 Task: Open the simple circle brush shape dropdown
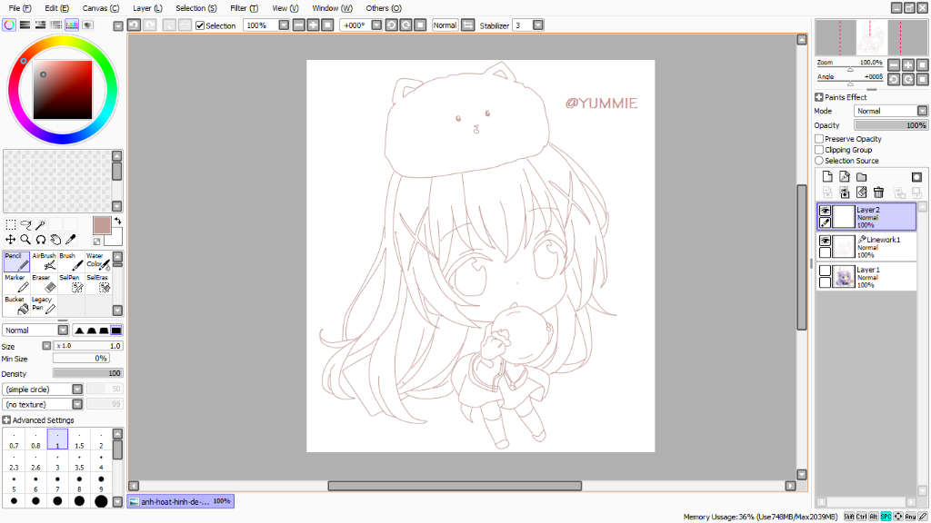point(77,390)
